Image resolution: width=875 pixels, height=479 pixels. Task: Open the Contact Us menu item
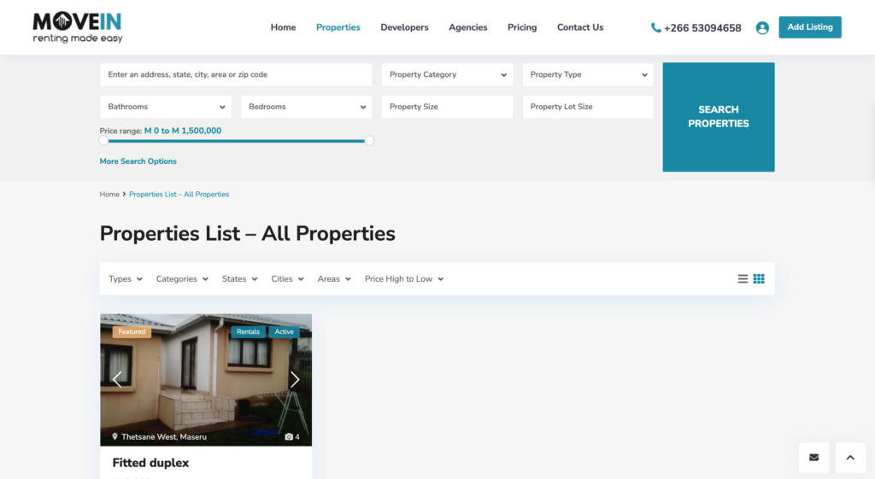pyautogui.click(x=580, y=27)
